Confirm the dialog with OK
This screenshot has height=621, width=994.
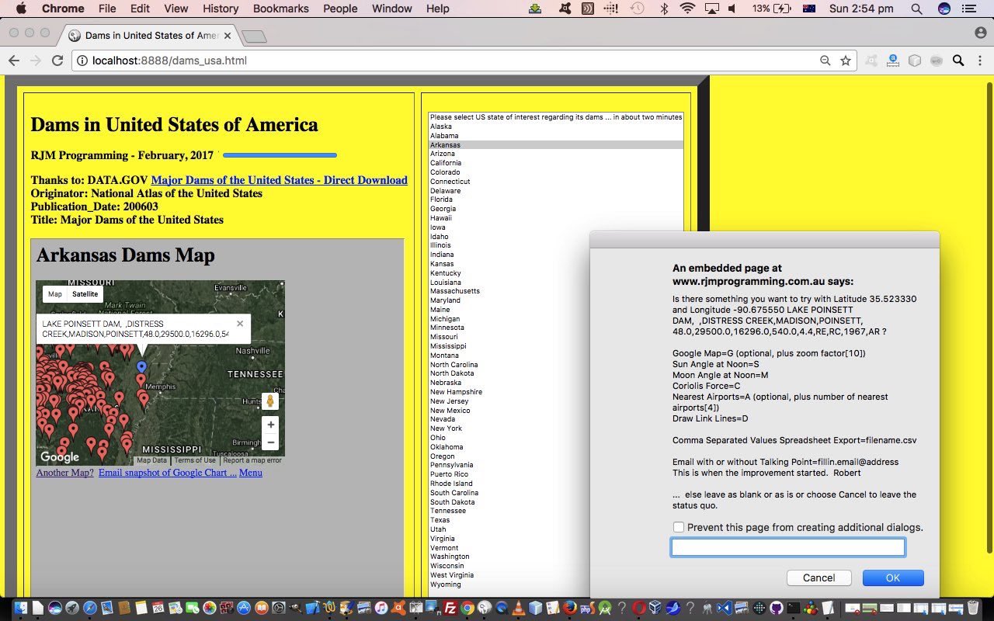click(893, 578)
